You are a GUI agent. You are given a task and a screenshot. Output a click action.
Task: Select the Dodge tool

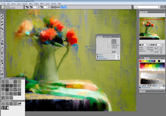point(2,64)
